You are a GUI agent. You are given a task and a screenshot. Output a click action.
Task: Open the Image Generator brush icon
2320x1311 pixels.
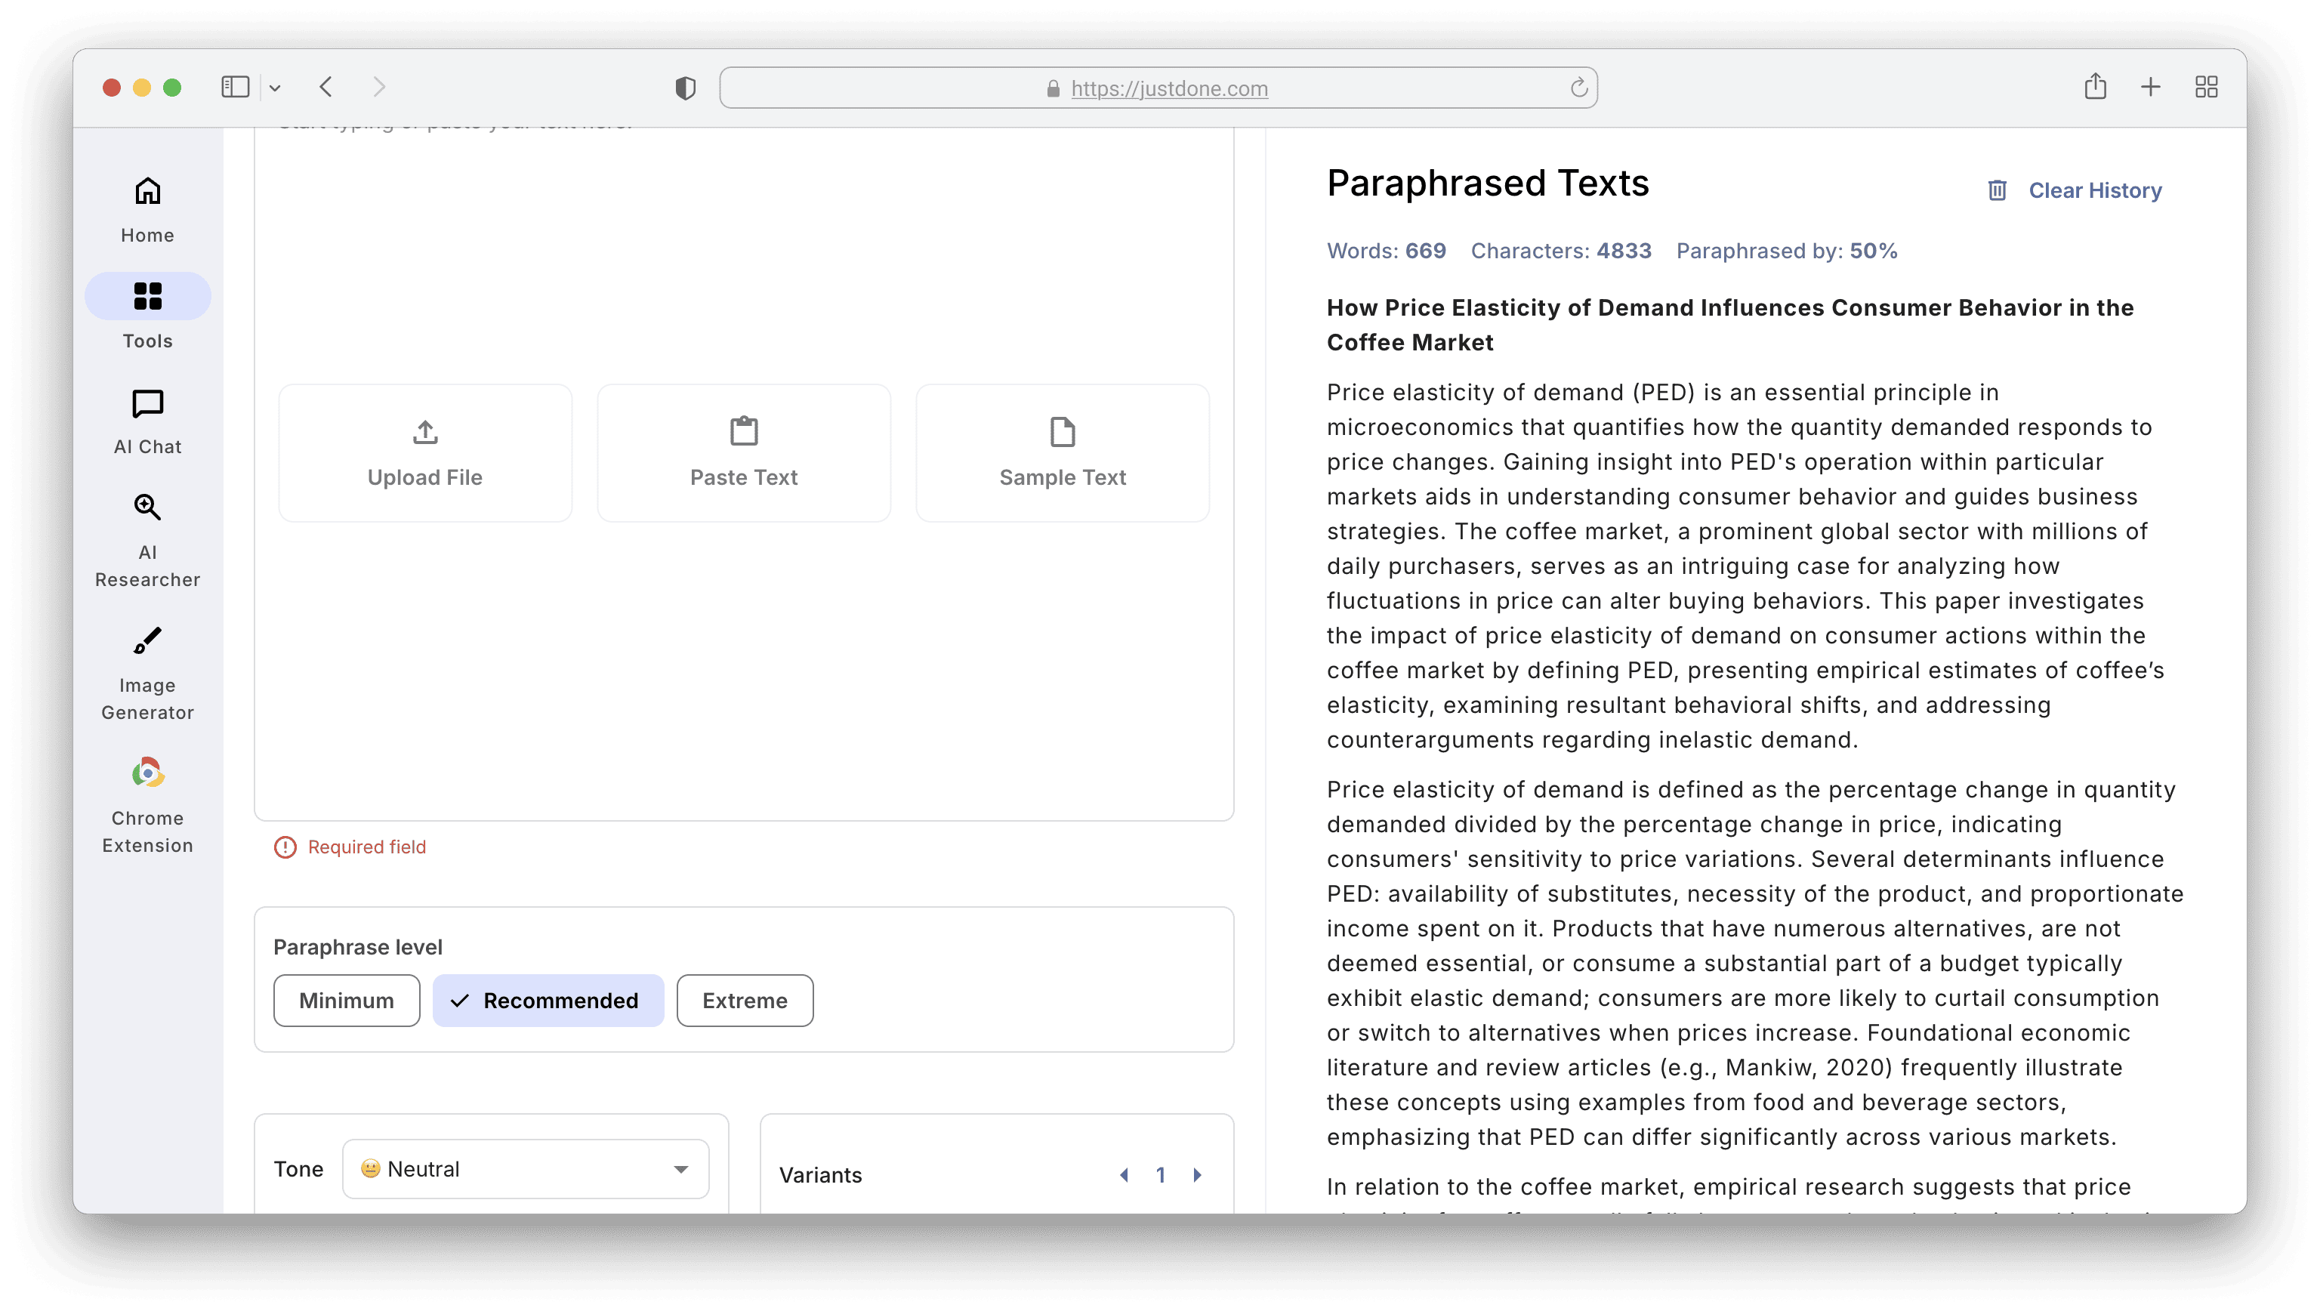[x=148, y=641]
